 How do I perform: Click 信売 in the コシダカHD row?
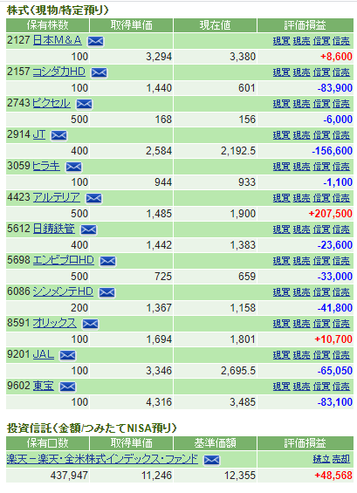pos(341,72)
